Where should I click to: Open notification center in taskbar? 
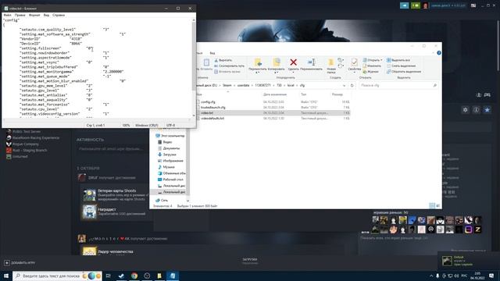[491, 276]
